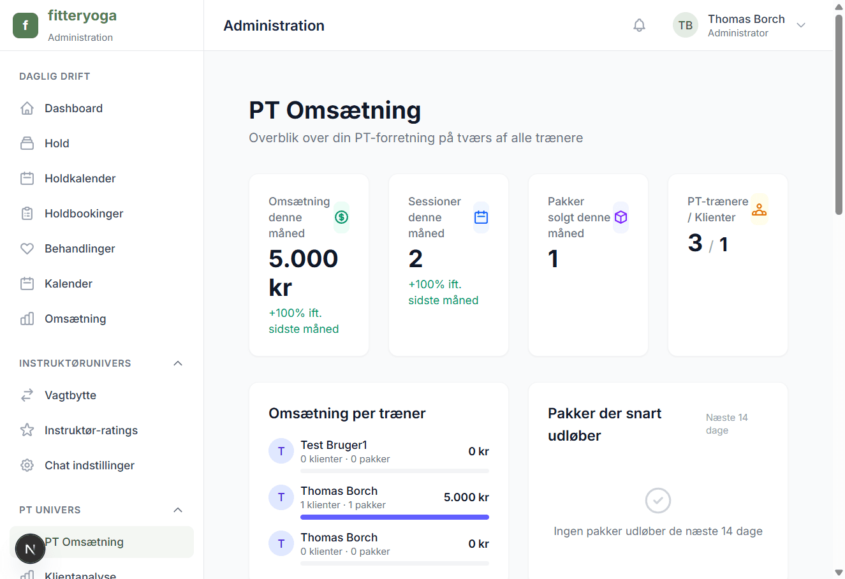The image size is (845, 579).
Task: Collapse the INSTRUKTØRUNIVERS section
Action: [178, 363]
